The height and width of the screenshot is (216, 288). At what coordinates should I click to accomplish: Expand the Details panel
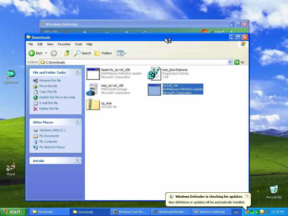(78, 160)
